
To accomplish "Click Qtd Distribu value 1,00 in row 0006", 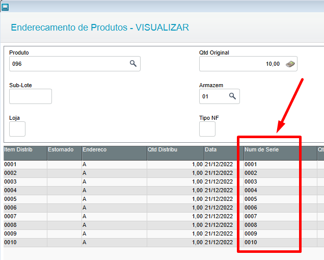I will pyautogui.click(x=176, y=208).
